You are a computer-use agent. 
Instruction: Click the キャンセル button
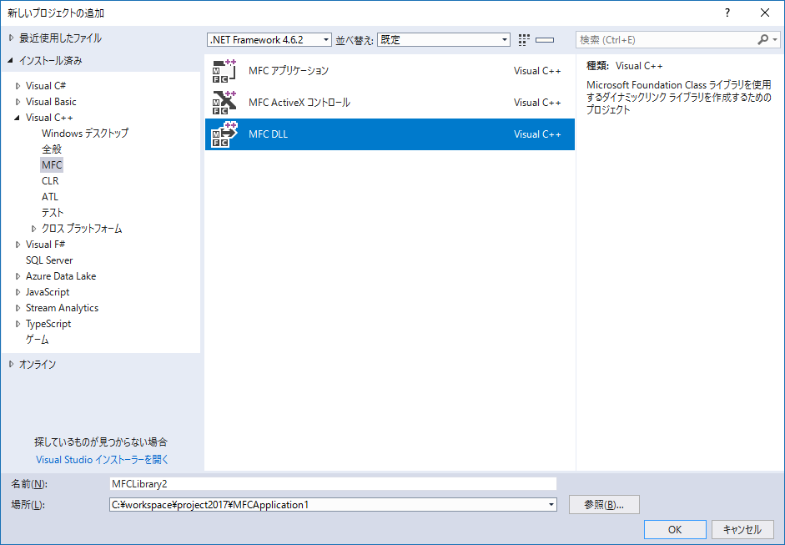[x=742, y=529]
